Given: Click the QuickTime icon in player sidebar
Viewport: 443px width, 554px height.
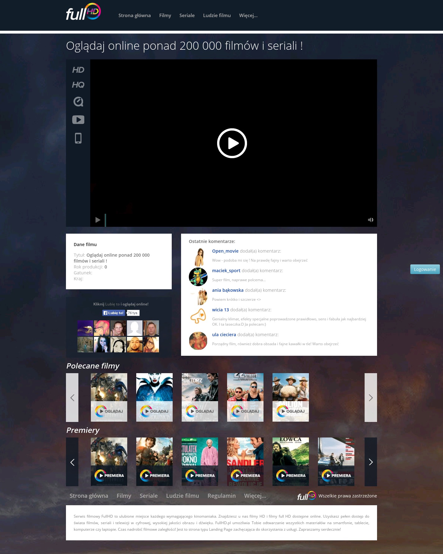Looking at the screenshot, I should coord(78,102).
